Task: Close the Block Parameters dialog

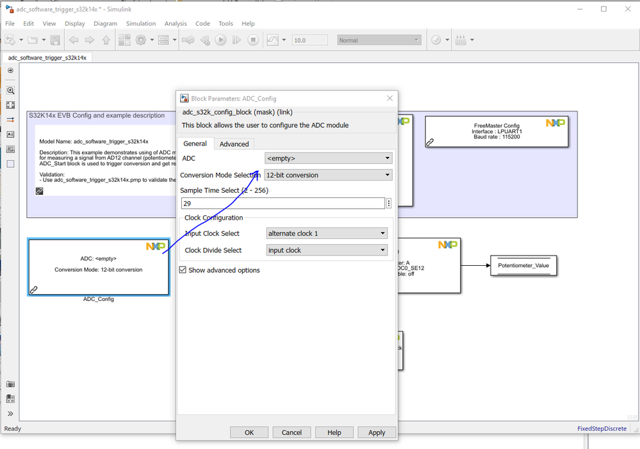Action: pyautogui.click(x=390, y=98)
